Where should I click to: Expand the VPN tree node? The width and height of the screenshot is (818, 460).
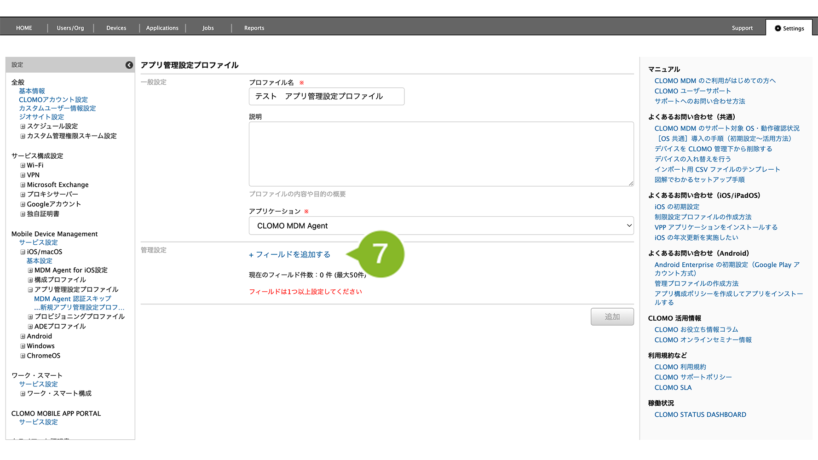point(23,175)
